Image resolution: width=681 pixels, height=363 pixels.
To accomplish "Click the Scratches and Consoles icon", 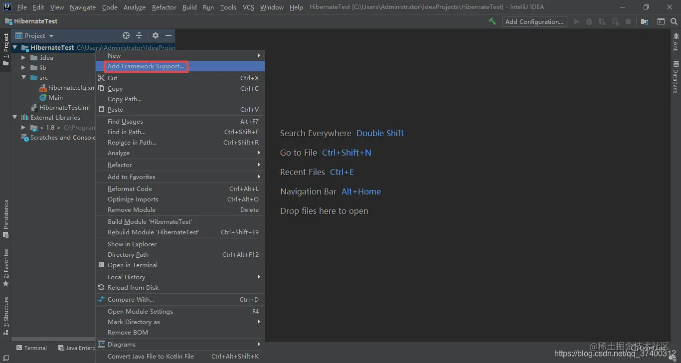I will coord(25,137).
